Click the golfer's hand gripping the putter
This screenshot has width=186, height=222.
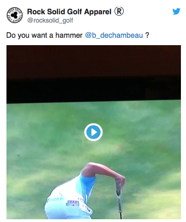[x=120, y=181]
